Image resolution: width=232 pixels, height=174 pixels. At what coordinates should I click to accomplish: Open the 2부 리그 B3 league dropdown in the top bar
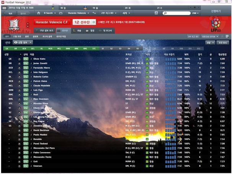(109, 13)
